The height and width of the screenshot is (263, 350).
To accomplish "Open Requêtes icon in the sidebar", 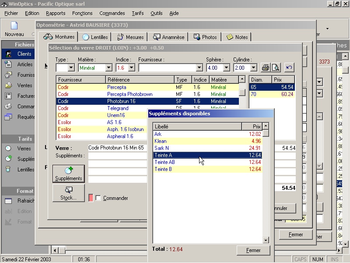I will [8, 117].
